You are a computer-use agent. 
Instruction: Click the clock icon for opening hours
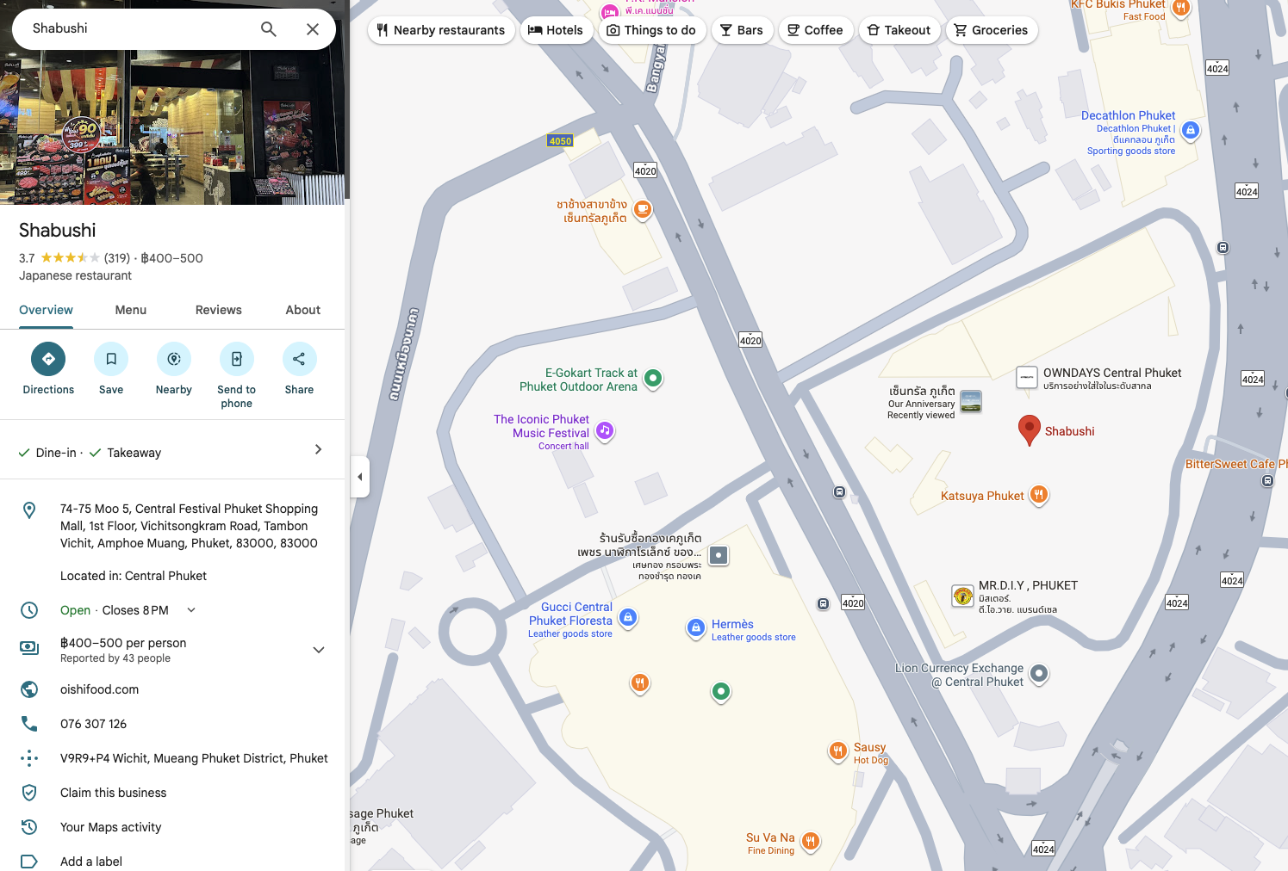click(x=29, y=610)
